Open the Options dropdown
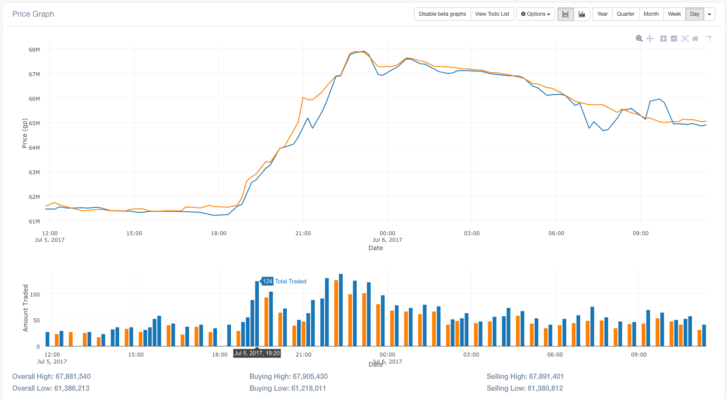The width and height of the screenshot is (727, 399). click(535, 14)
